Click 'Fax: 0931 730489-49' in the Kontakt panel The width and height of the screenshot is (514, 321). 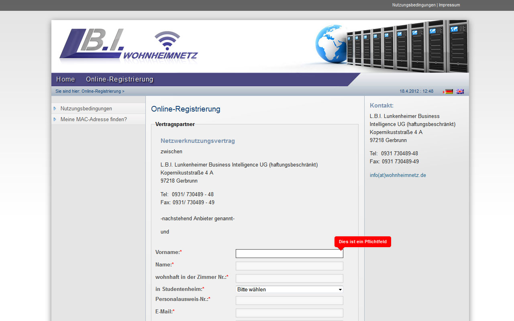(x=394, y=162)
